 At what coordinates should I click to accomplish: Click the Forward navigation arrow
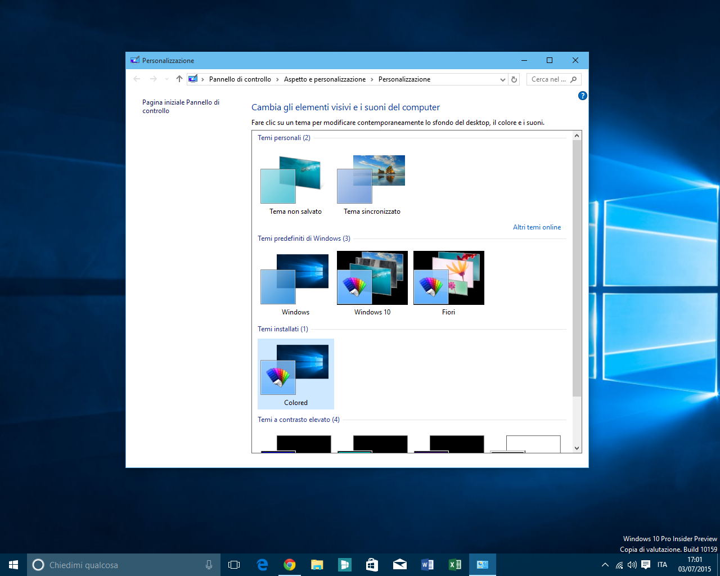[153, 79]
